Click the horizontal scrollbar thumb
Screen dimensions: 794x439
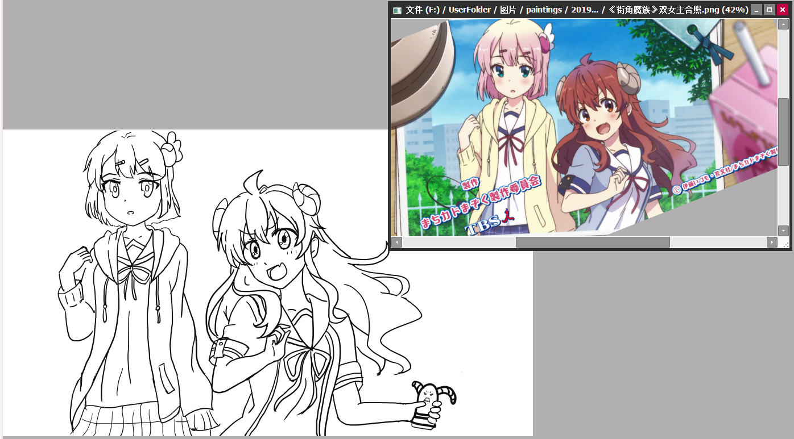click(593, 243)
